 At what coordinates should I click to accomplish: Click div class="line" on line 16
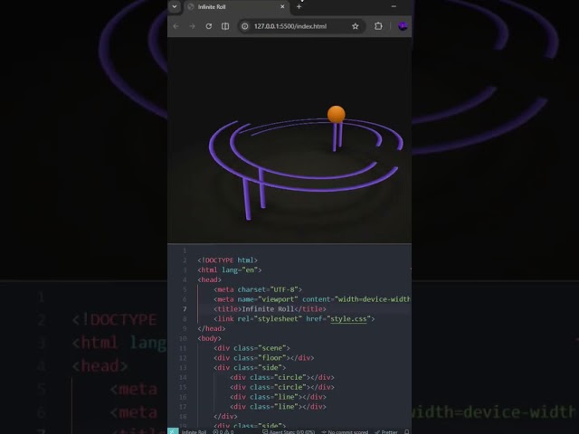click(x=278, y=397)
